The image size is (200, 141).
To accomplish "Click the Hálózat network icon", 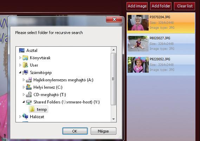I will 25,116.
